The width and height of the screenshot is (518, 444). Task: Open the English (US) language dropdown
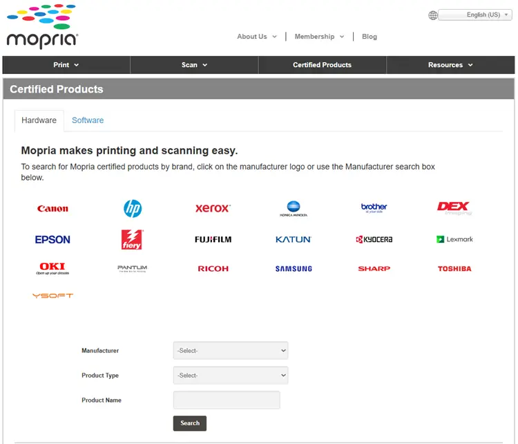(x=475, y=15)
